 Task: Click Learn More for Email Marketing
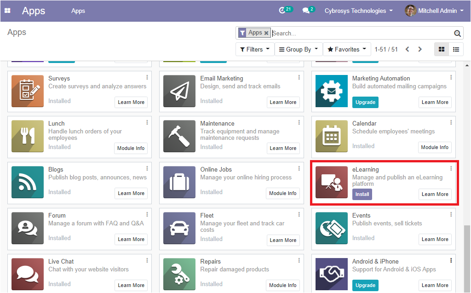[283, 102]
